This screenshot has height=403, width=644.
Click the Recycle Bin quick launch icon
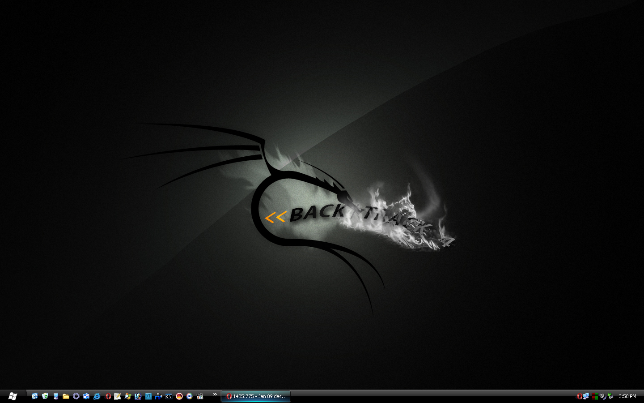click(45, 396)
